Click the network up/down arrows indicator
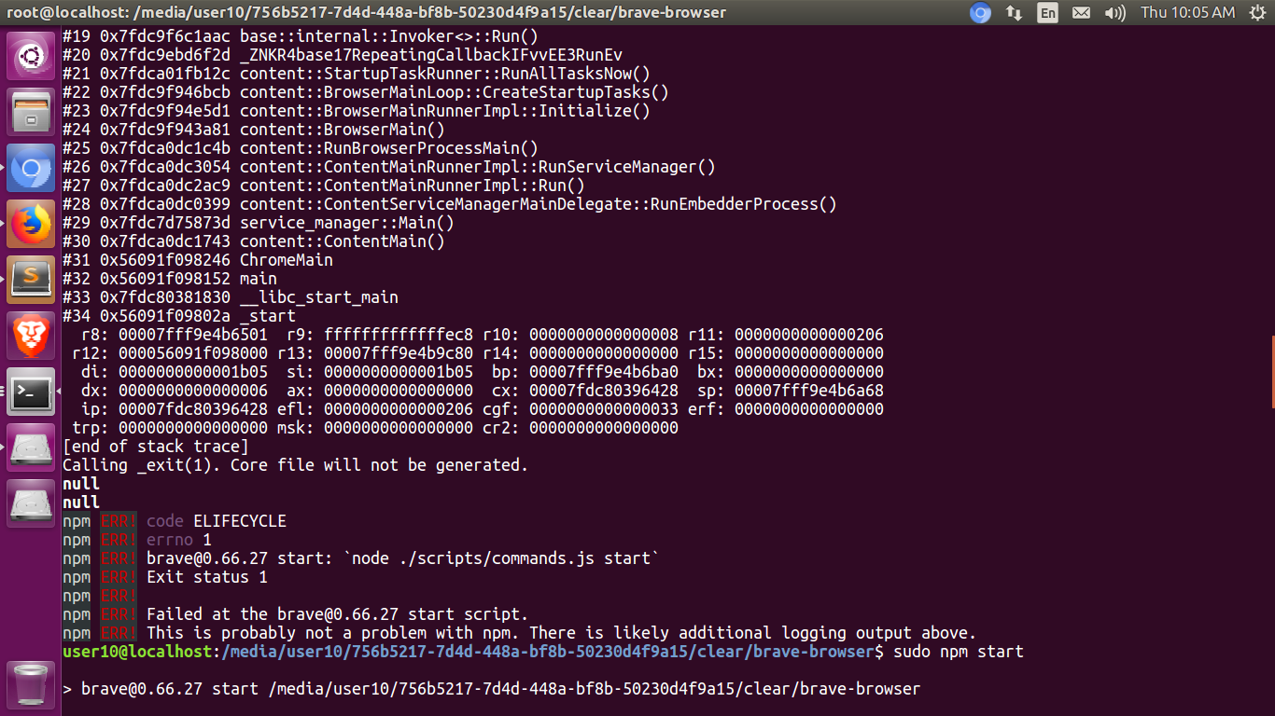 click(1014, 13)
